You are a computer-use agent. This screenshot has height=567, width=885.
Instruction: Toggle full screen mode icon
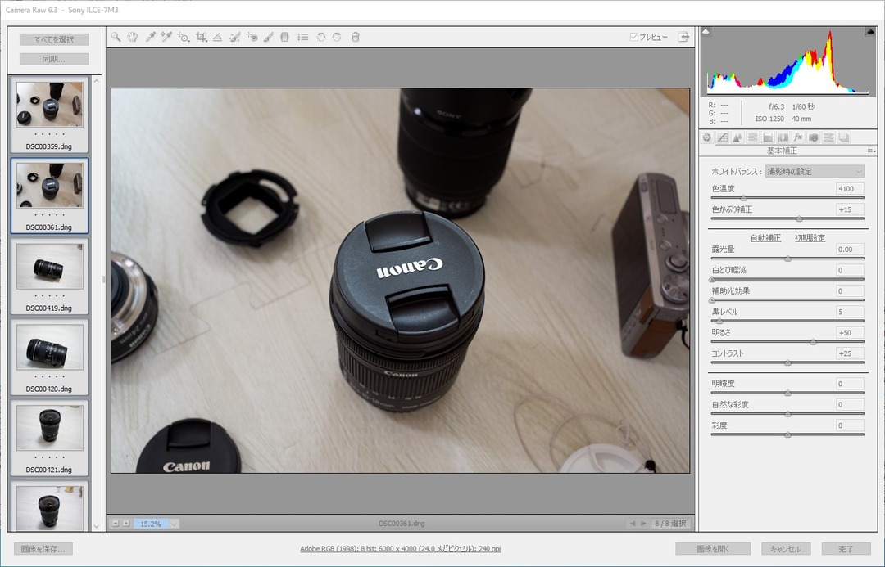pos(683,37)
